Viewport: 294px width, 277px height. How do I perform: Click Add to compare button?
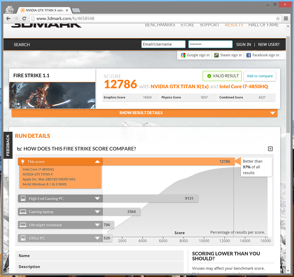(x=260, y=76)
